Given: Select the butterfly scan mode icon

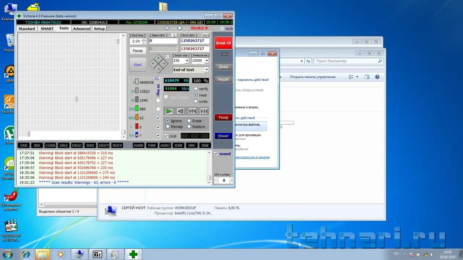Looking at the screenshot, I should (204, 111).
